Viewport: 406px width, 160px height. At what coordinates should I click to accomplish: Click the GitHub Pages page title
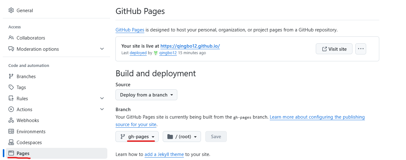140,11
